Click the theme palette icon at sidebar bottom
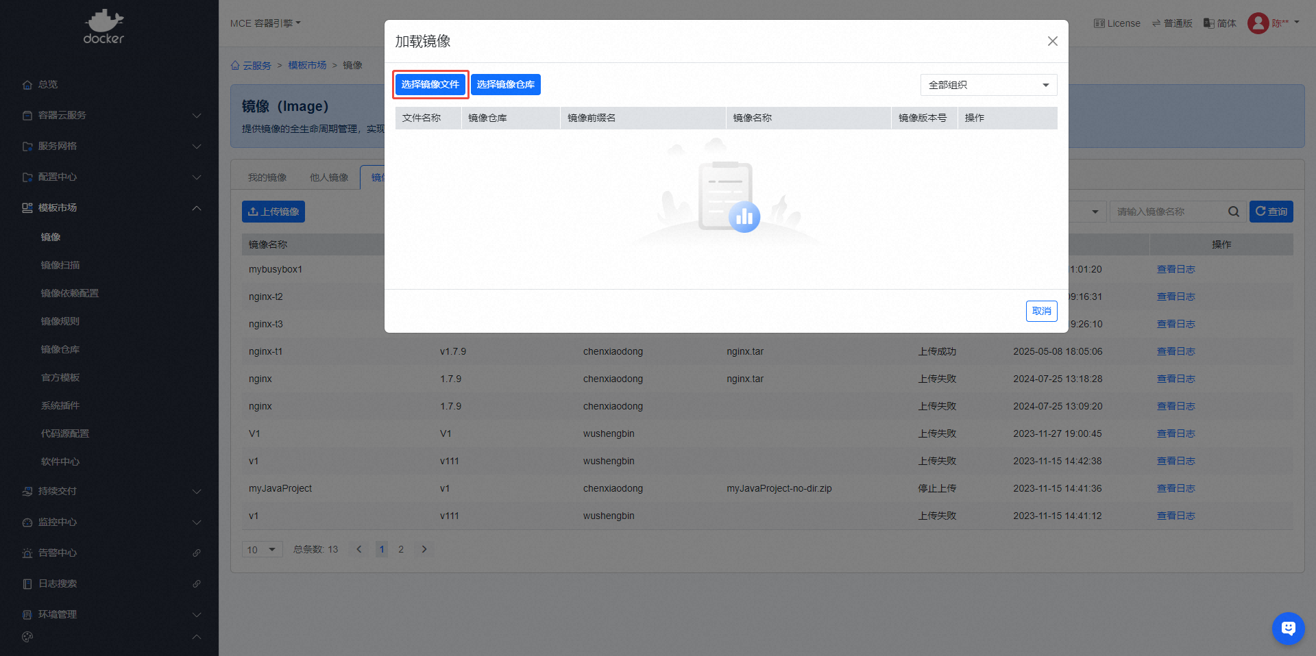Image resolution: width=1316 pixels, height=656 pixels. pyautogui.click(x=27, y=637)
